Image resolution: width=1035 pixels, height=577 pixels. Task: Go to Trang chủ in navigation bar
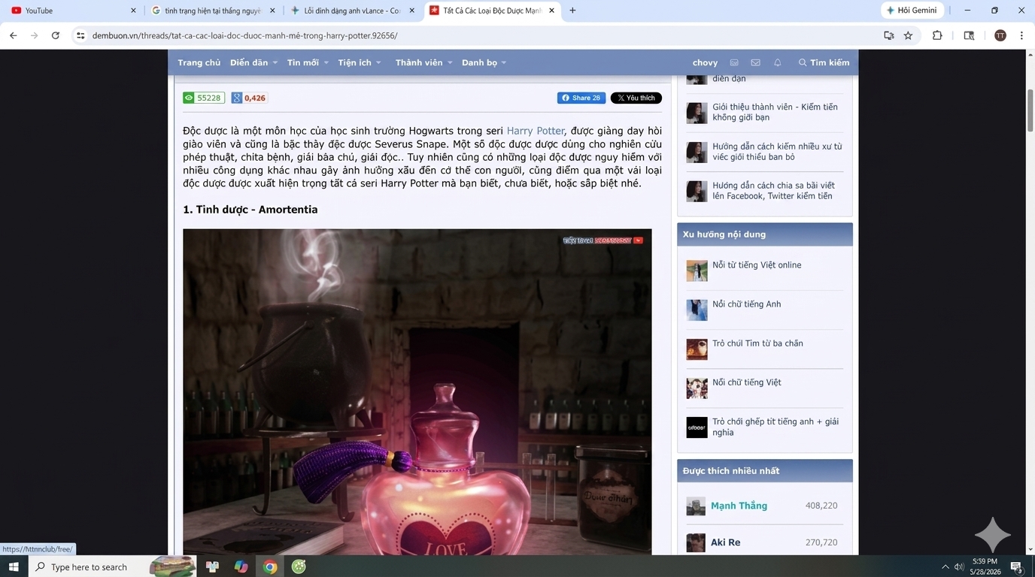(199, 62)
